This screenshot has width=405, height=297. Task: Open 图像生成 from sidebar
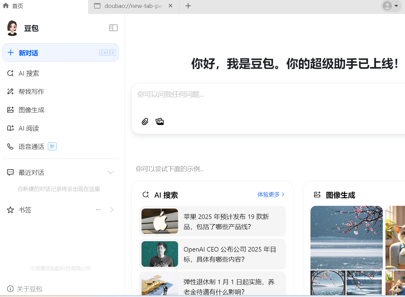coord(60,110)
